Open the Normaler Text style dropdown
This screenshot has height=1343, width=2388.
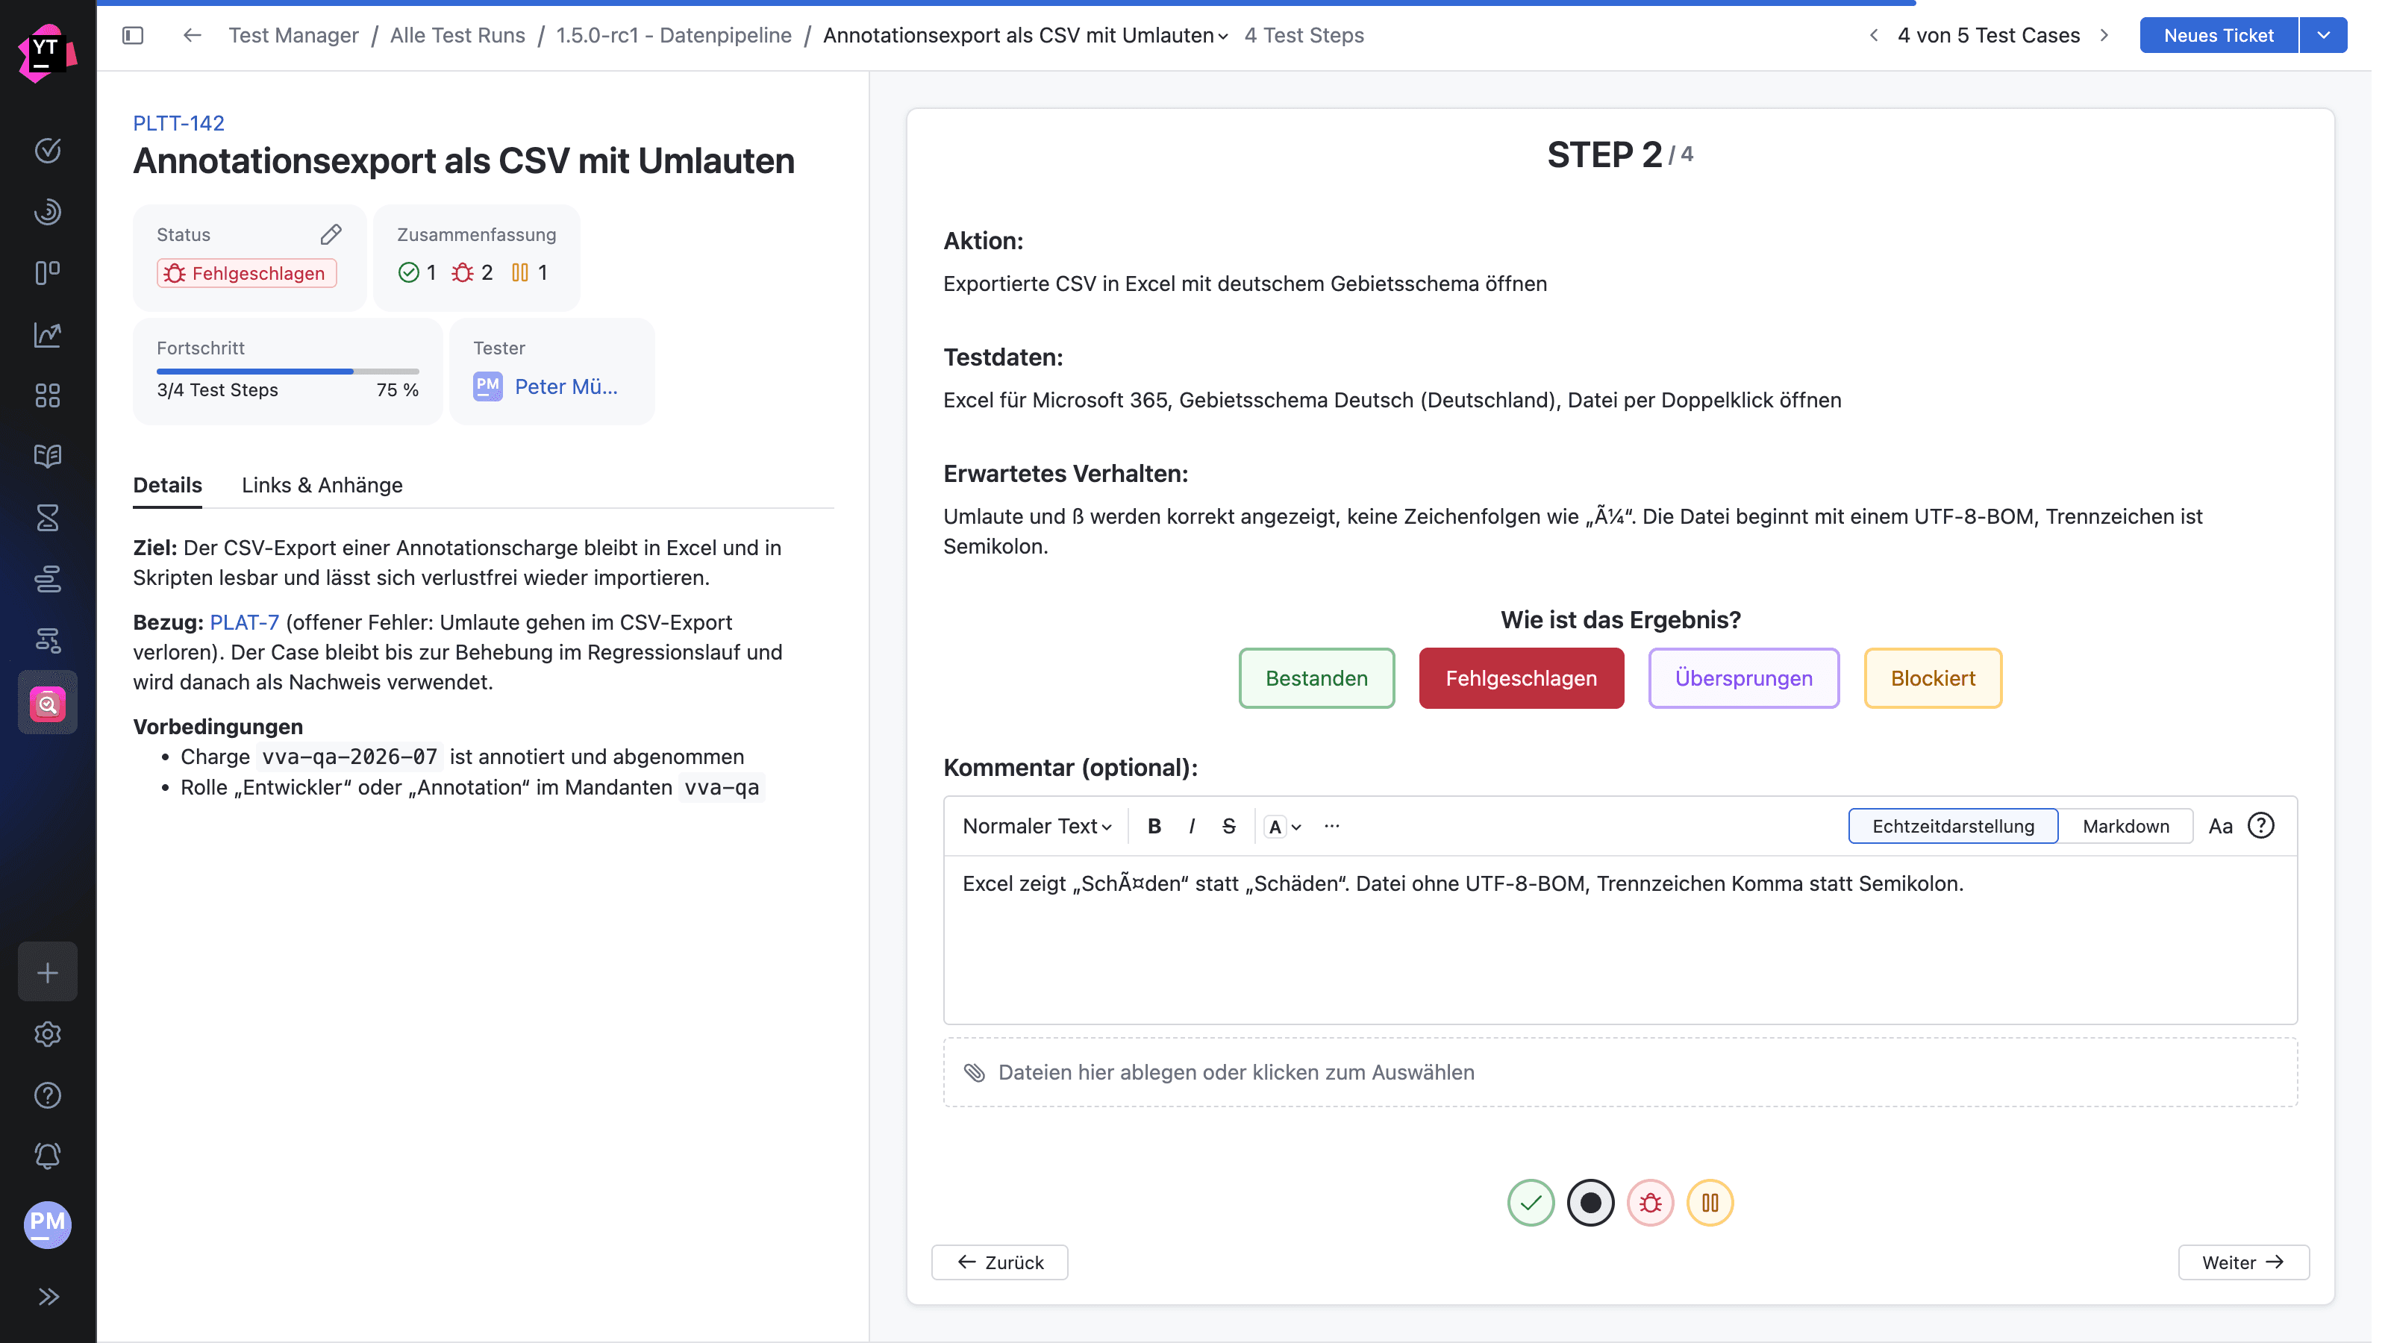point(1037,826)
